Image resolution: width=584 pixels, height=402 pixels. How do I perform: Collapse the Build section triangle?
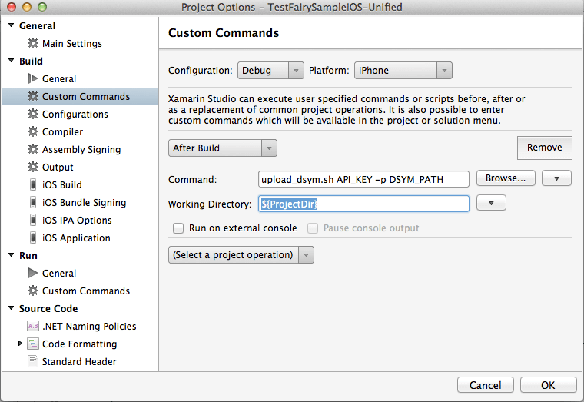coord(11,61)
